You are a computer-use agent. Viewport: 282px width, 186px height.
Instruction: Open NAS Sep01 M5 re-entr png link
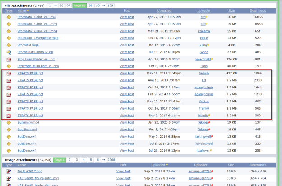(x=38, y=178)
